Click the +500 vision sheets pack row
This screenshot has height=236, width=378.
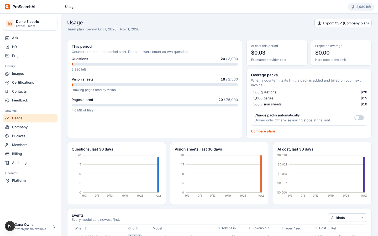click(x=309, y=104)
